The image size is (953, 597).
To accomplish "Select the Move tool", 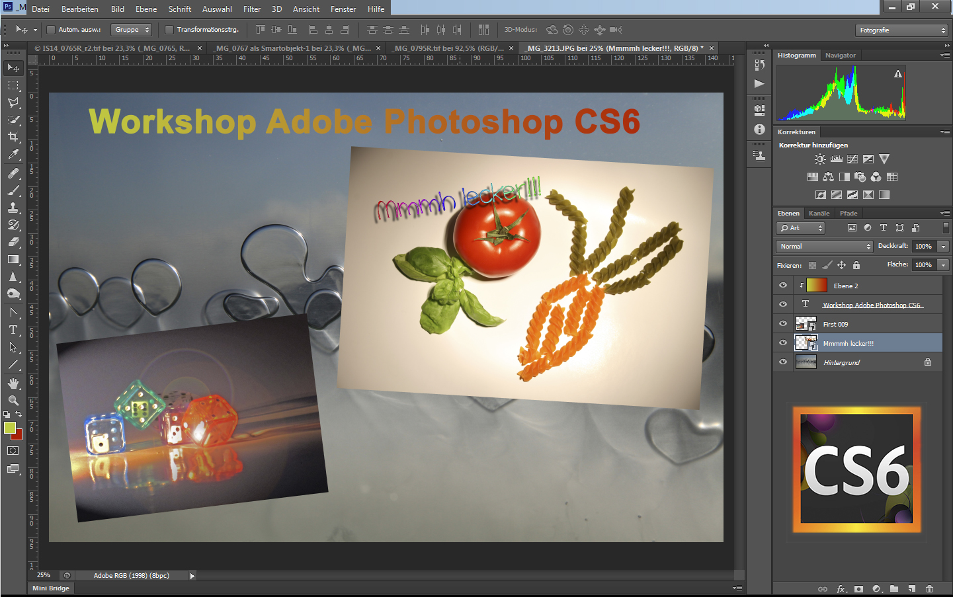I will (x=13, y=68).
